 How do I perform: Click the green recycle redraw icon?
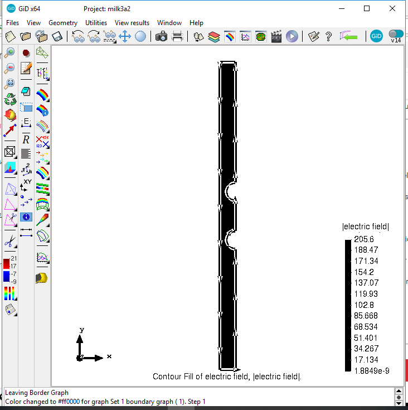pos(10,100)
